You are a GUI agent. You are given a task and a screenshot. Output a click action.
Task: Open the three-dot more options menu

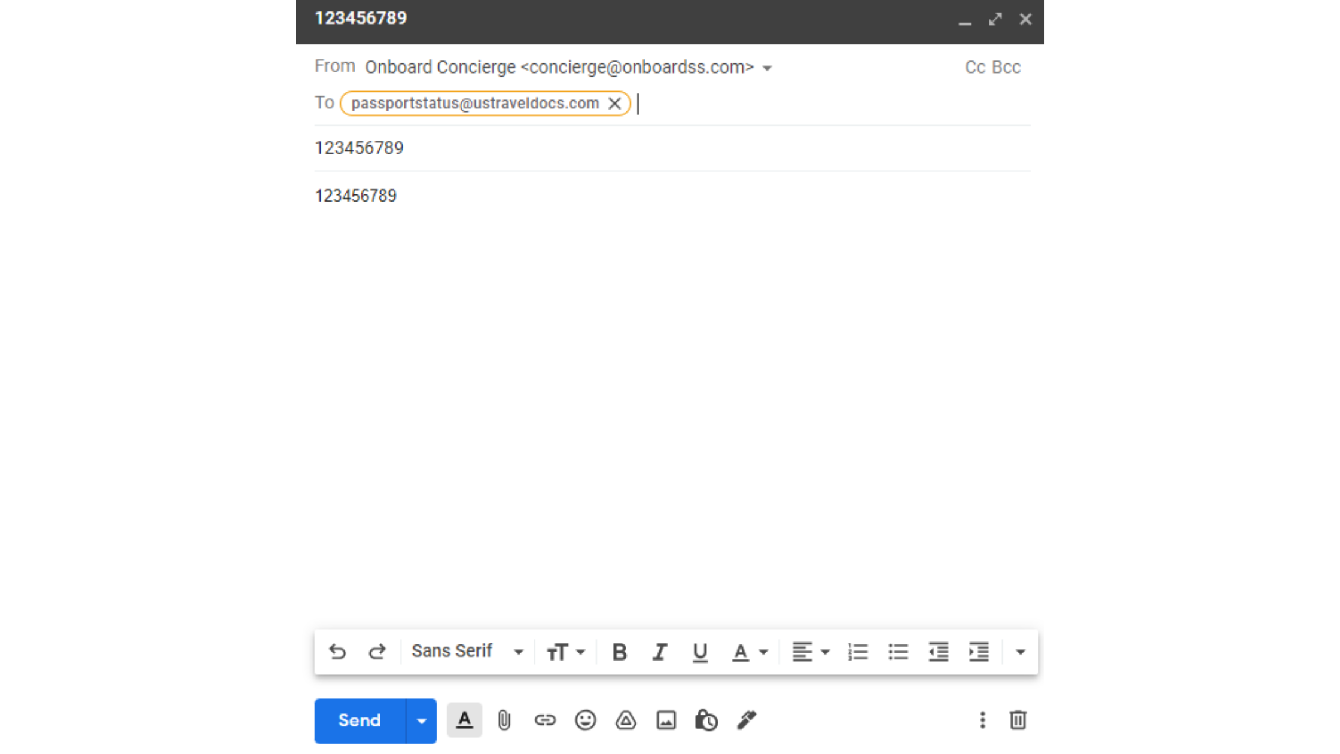tap(982, 720)
